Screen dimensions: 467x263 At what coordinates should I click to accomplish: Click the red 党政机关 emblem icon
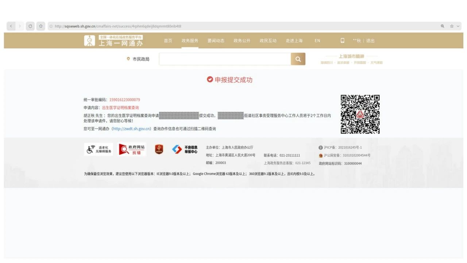click(x=159, y=149)
